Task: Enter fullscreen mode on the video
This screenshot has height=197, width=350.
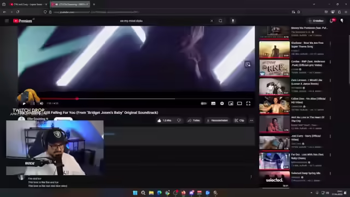Action: tap(248, 103)
